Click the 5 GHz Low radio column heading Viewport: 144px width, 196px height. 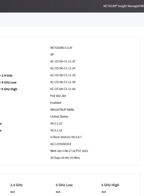click(64, 185)
